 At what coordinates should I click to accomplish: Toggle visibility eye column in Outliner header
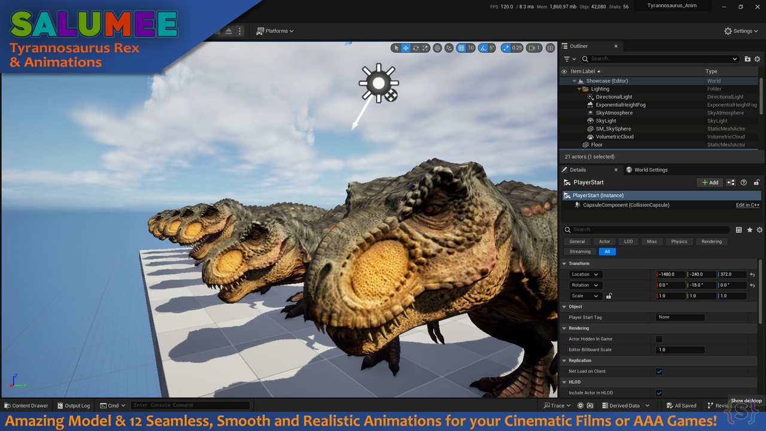pyautogui.click(x=564, y=71)
